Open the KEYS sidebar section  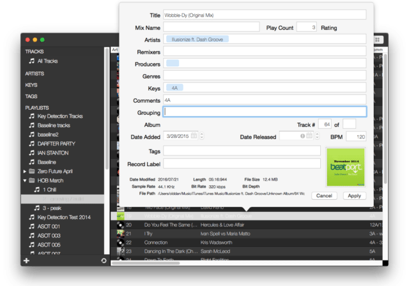pyautogui.click(x=31, y=85)
